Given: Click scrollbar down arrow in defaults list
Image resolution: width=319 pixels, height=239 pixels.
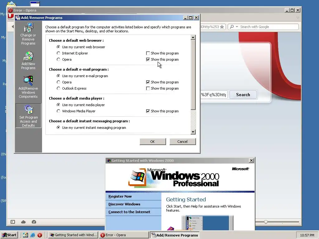Looking at the screenshot, I should pos(193,132).
